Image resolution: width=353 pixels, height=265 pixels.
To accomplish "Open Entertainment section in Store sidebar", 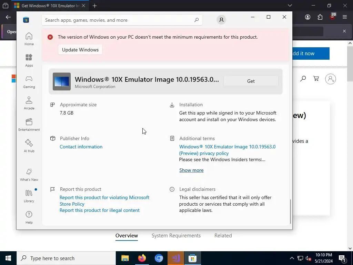I will tap(29, 125).
